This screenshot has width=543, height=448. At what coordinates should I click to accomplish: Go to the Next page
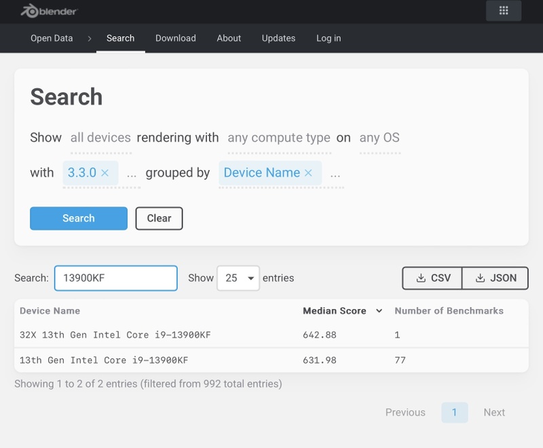coord(494,412)
